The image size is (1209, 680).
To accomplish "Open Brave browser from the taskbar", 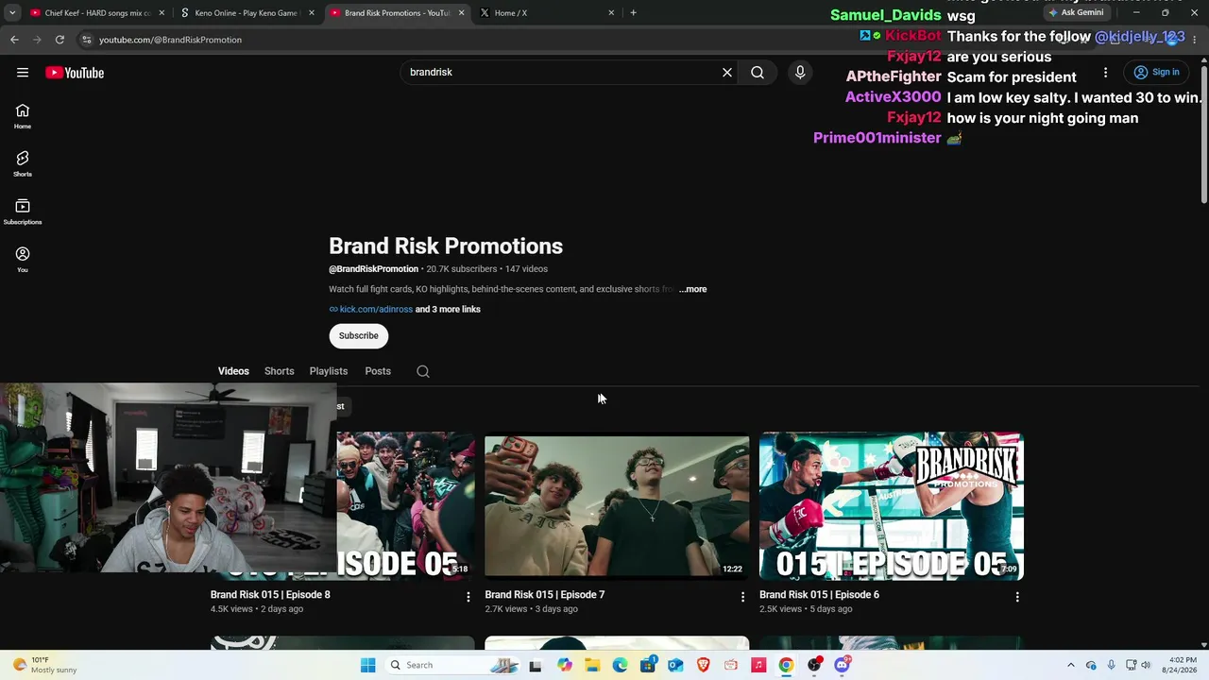I will point(703,665).
